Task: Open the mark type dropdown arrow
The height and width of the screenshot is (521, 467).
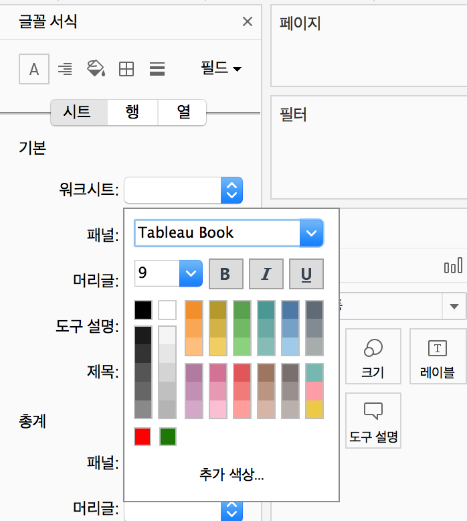Action: click(454, 306)
